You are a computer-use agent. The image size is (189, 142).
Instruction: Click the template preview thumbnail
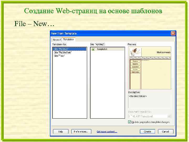[150, 68]
